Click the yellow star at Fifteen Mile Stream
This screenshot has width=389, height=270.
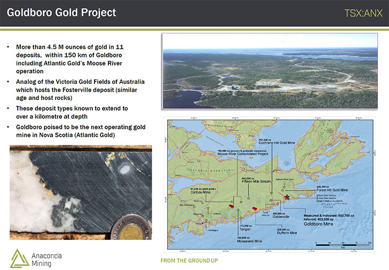point(248,198)
